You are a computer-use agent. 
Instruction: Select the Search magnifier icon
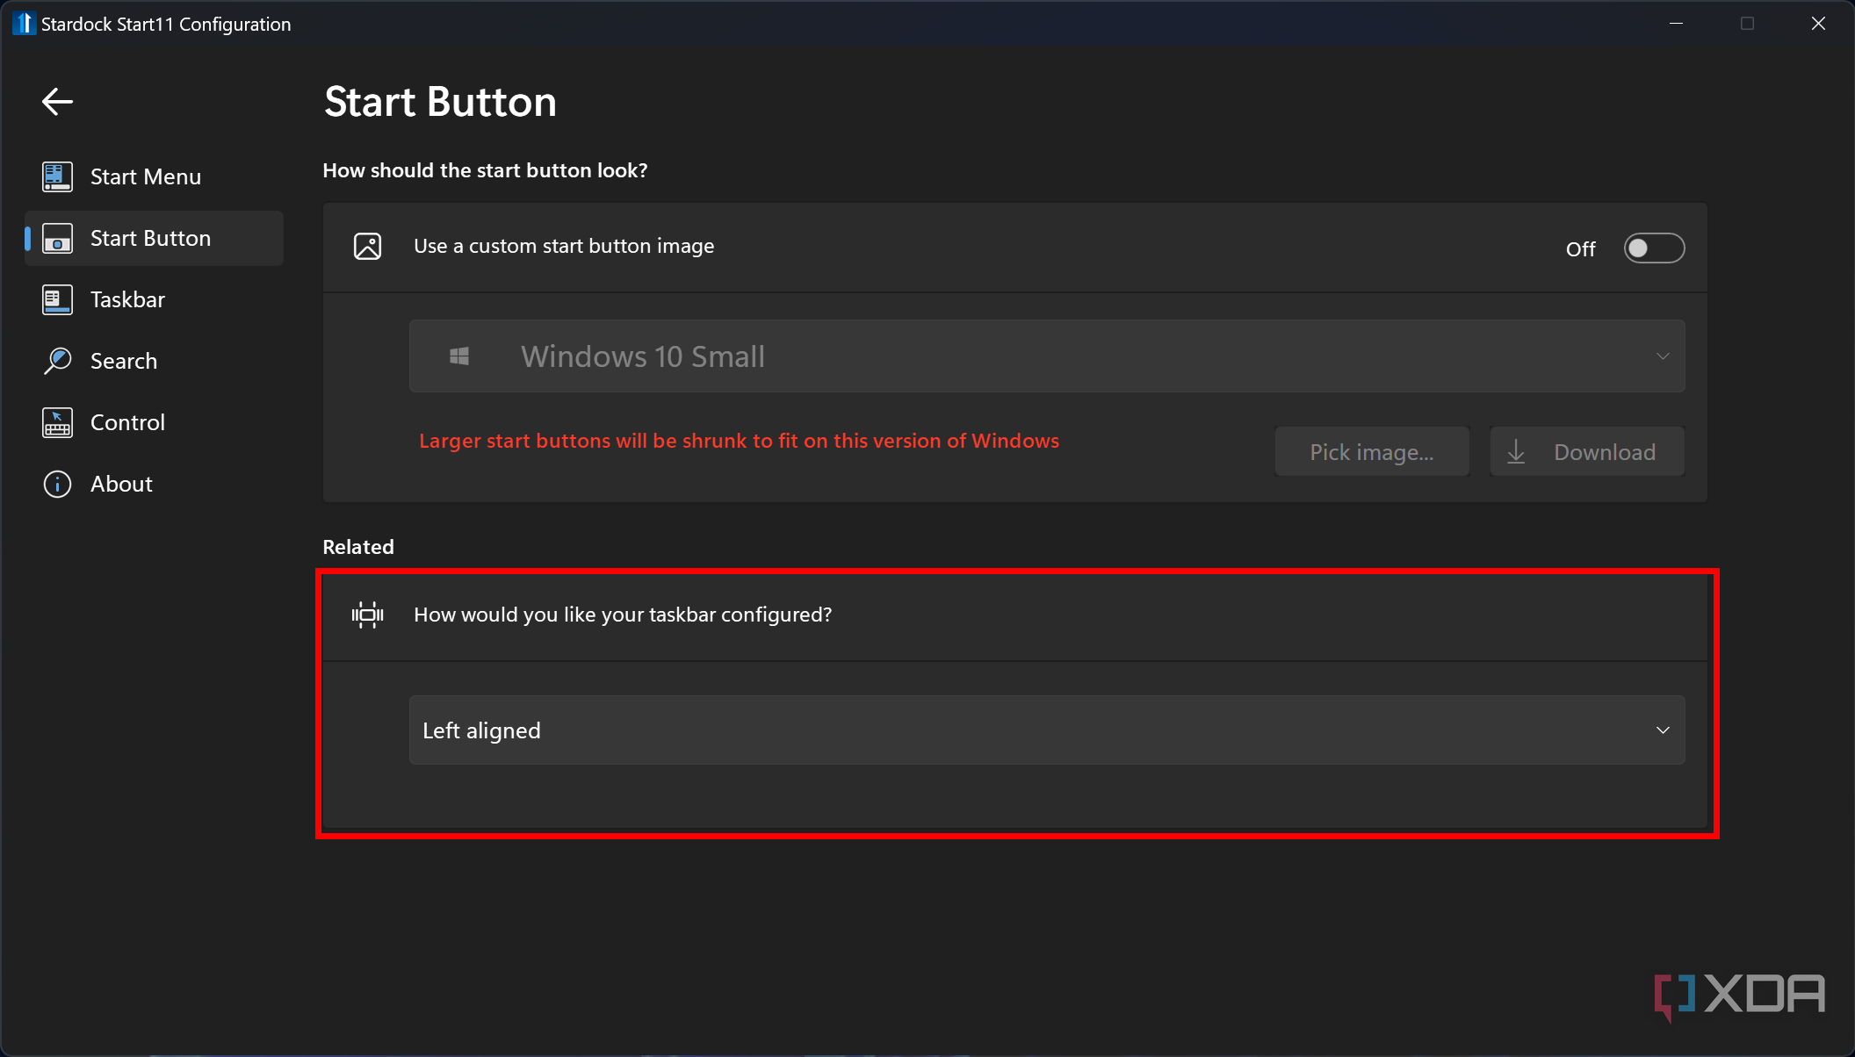tap(56, 360)
